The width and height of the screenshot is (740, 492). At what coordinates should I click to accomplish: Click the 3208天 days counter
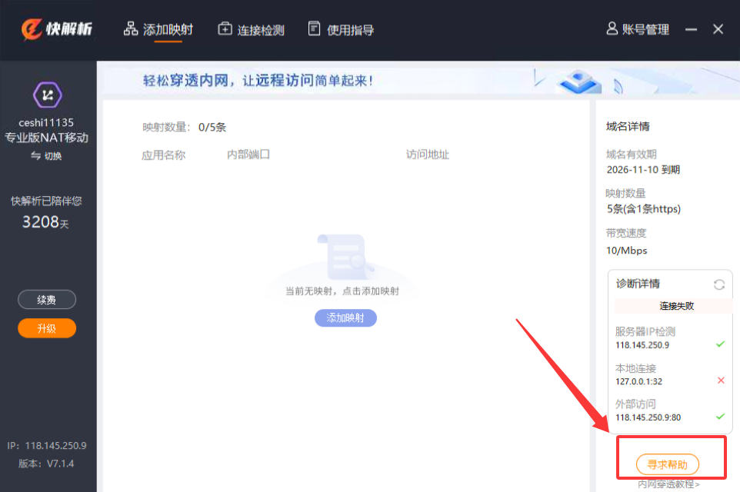coord(46,222)
